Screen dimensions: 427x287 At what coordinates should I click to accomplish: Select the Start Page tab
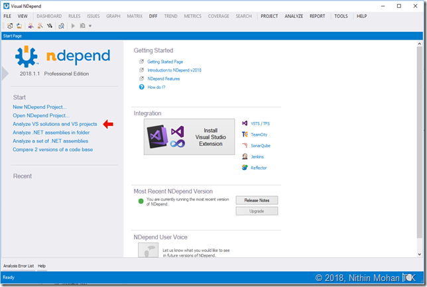pos(15,36)
